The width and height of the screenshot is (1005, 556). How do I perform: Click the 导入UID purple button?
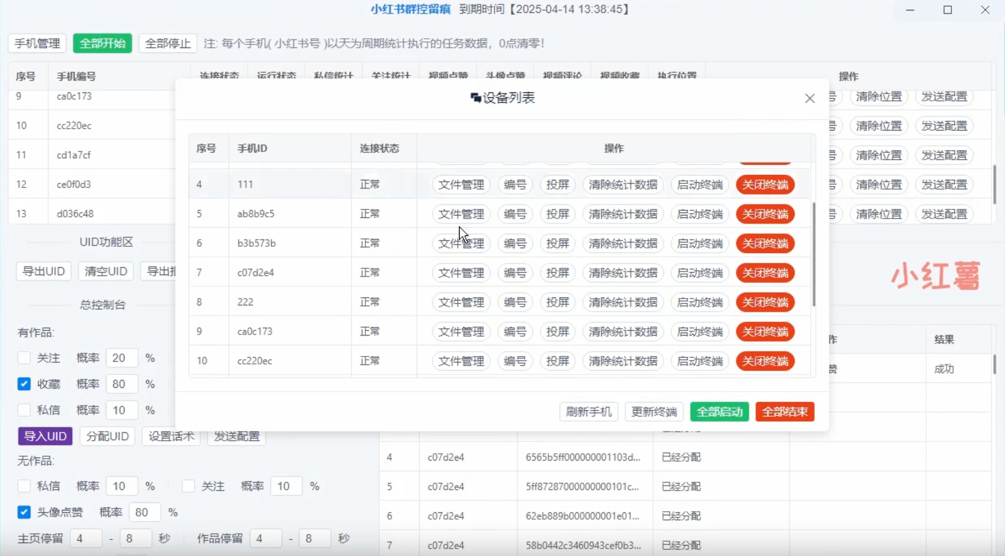click(45, 437)
